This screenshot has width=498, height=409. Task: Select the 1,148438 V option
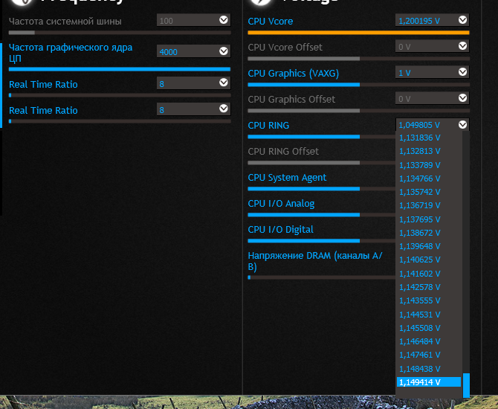tap(428, 368)
